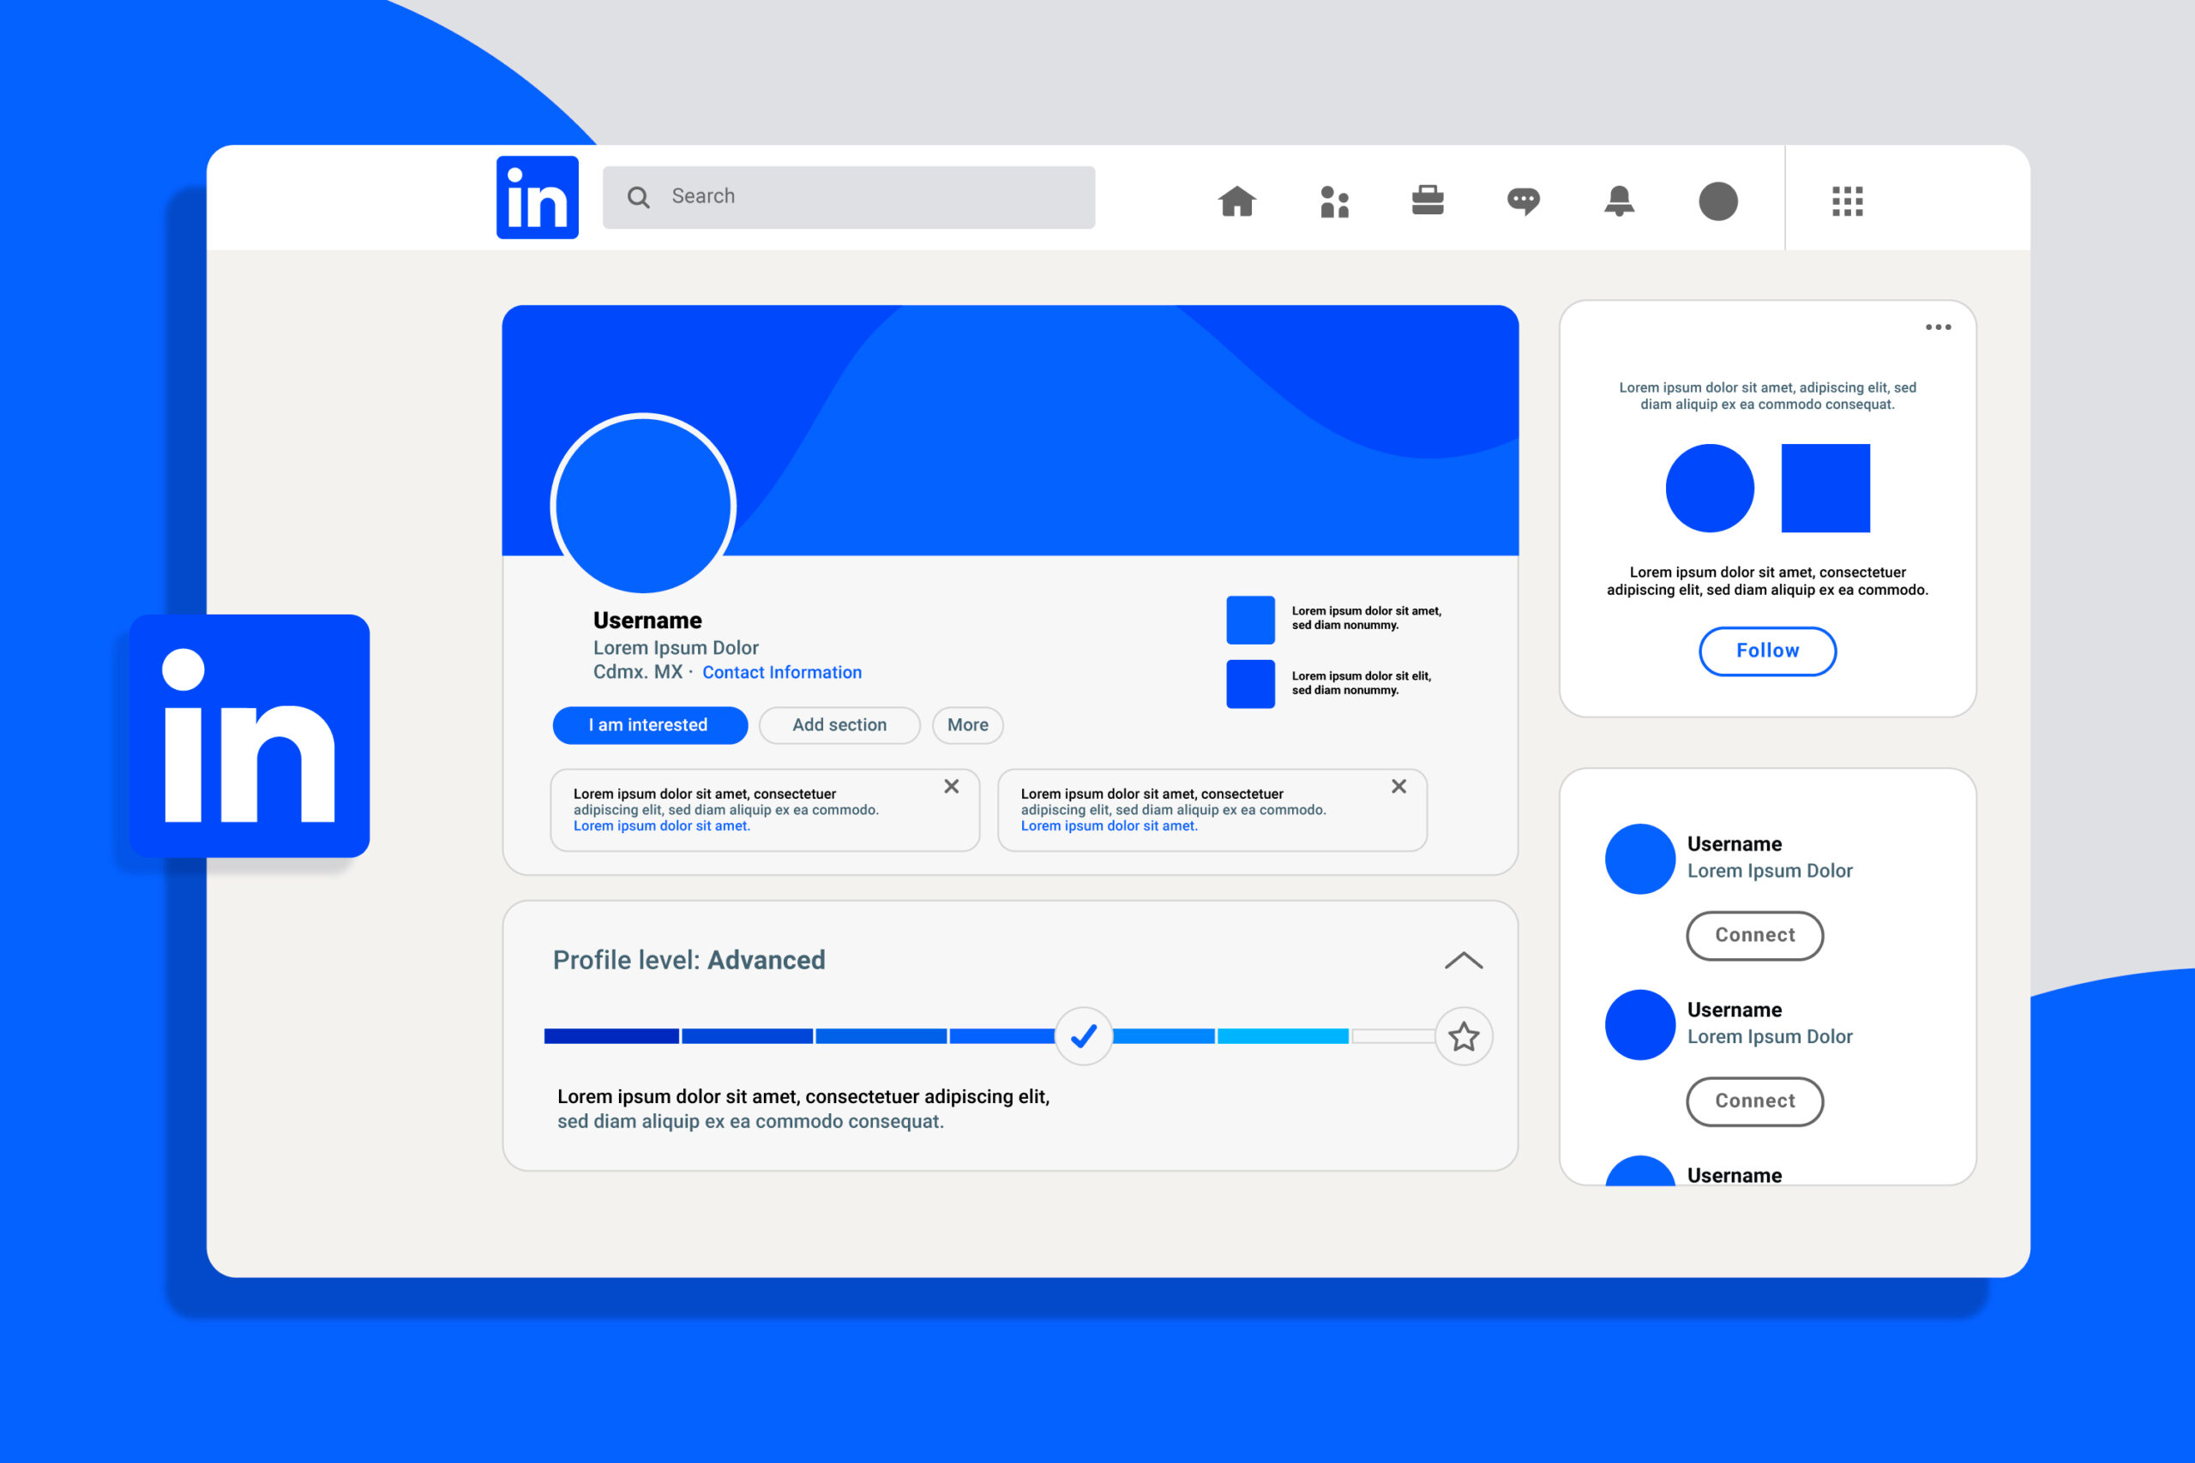Open the Jobs briefcase icon
This screenshot has width=2195, height=1463.
1431,201
